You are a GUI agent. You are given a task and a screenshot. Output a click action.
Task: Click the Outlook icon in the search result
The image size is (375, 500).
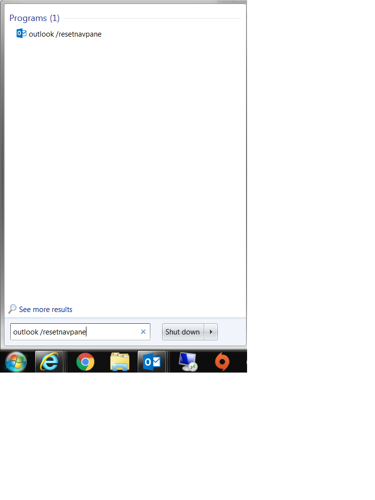21,34
